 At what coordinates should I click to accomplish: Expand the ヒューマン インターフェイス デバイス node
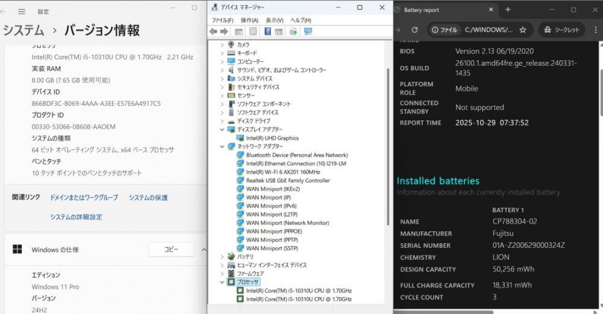222,265
